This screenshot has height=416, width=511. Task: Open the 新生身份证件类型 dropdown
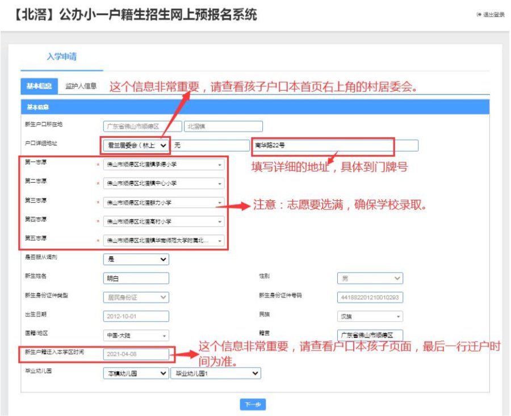(136, 297)
